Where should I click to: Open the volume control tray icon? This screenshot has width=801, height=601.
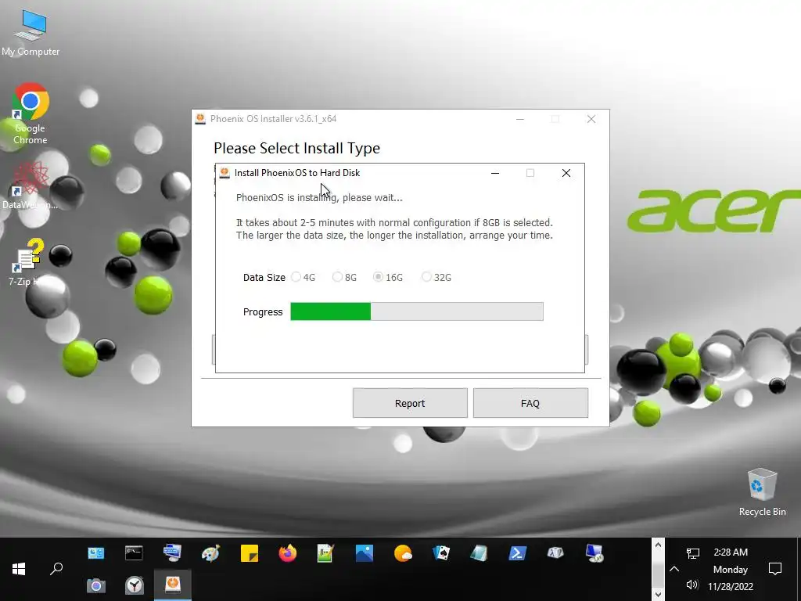pos(692,584)
